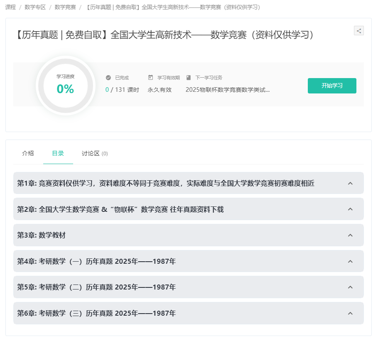383x341 pixels.
Task: Click the share icon beside course title
Action: click(359, 30)
